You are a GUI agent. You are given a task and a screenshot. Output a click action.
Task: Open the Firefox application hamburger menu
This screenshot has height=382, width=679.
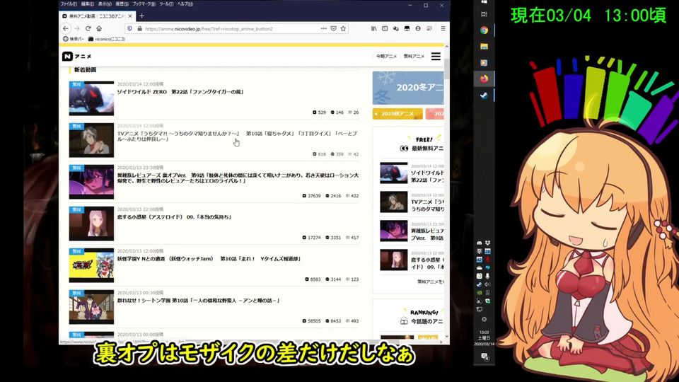(x=443, y=28)
